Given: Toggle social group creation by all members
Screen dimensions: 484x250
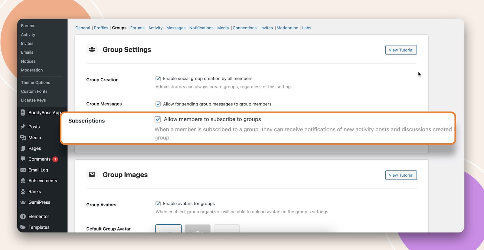Looking at the screenshot, I should [158, 78].
